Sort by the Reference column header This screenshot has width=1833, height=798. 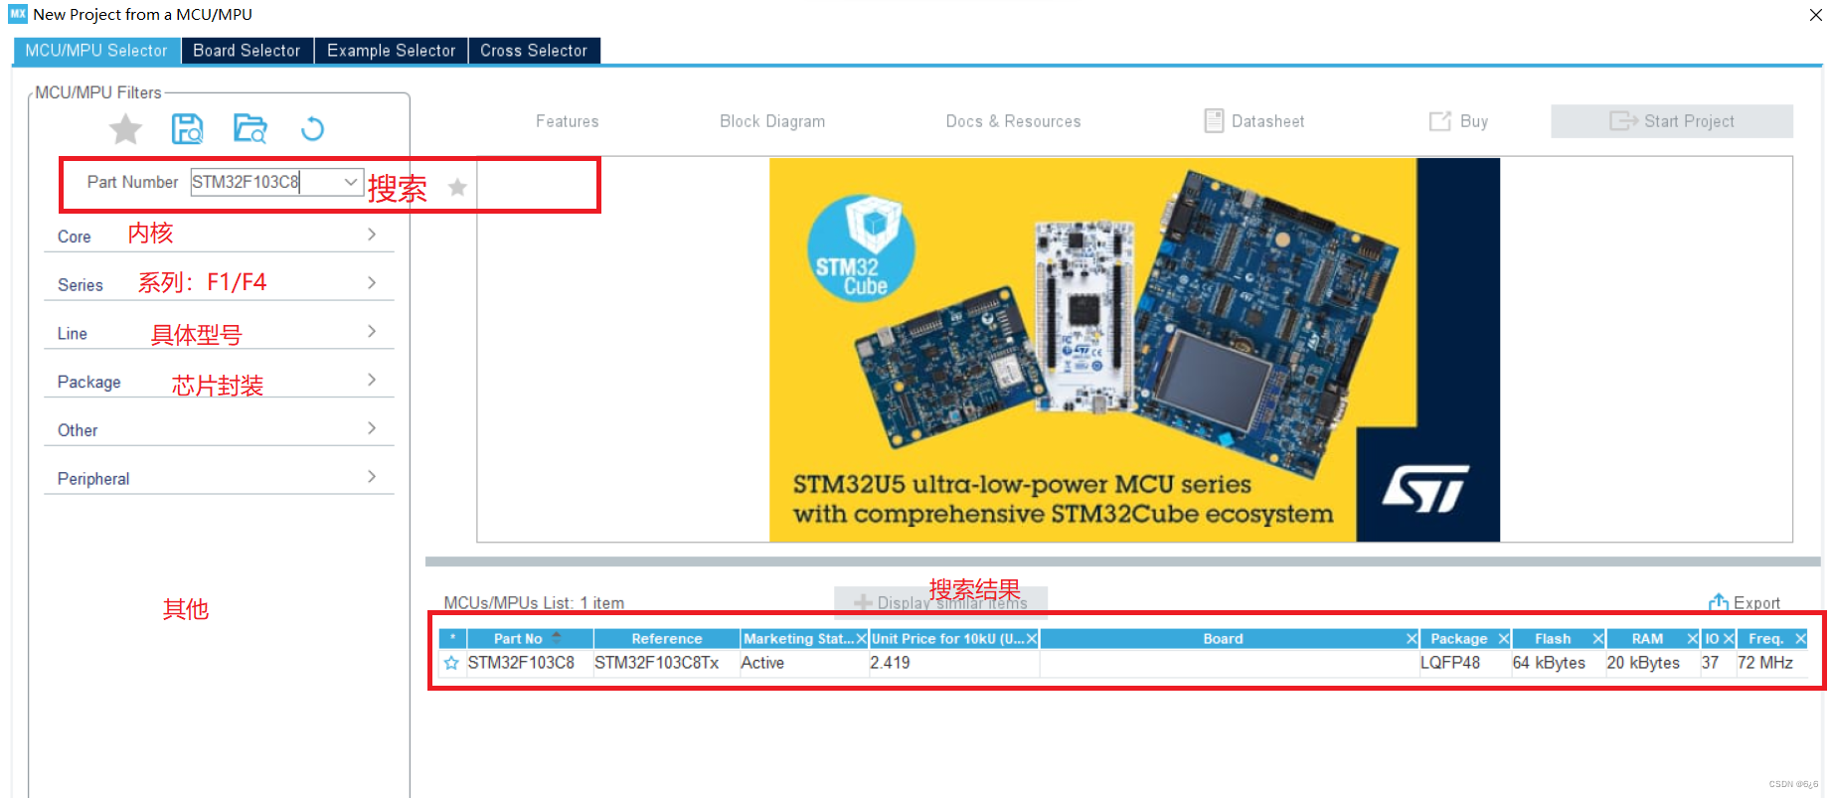(666, 639)
